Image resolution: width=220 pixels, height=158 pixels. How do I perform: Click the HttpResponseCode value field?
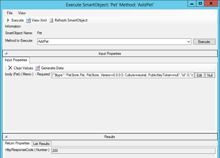point(133,150)
